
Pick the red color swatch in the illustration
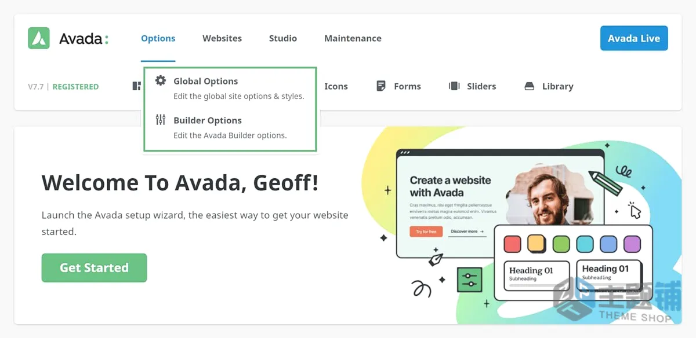click(512, 244)
